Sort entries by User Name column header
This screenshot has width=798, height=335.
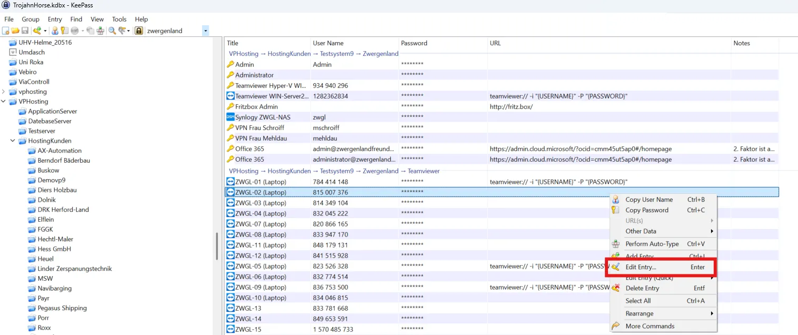(x=328, y=43)
